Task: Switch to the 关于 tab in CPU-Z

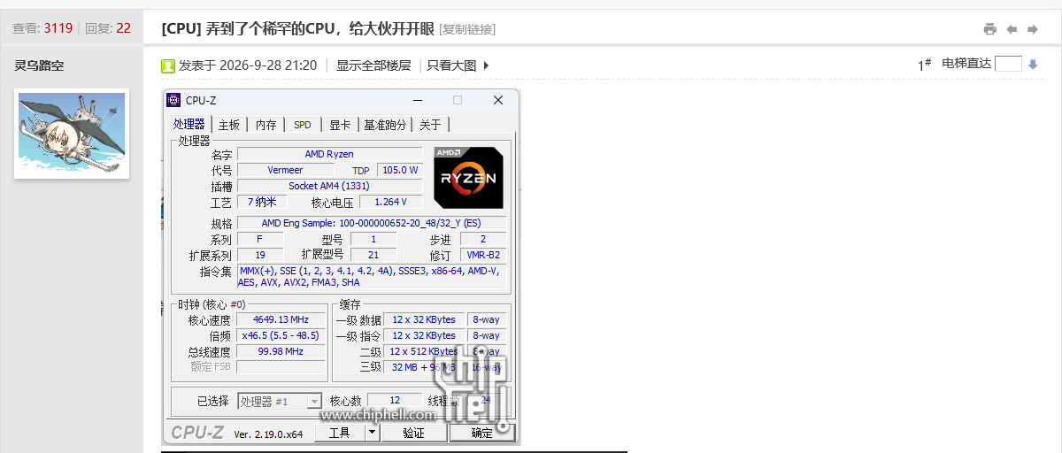Action: (x=430, y=125)
